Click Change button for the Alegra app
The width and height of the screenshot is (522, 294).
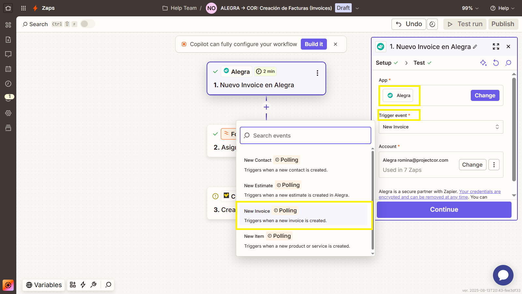485,95
